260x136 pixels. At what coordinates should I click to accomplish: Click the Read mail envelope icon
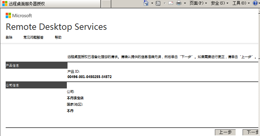(171, 3)
